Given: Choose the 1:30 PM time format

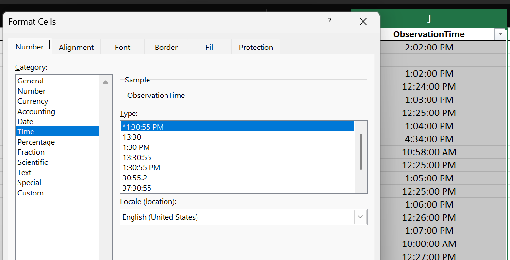Looking at the screenshot, I should [136, 147].
